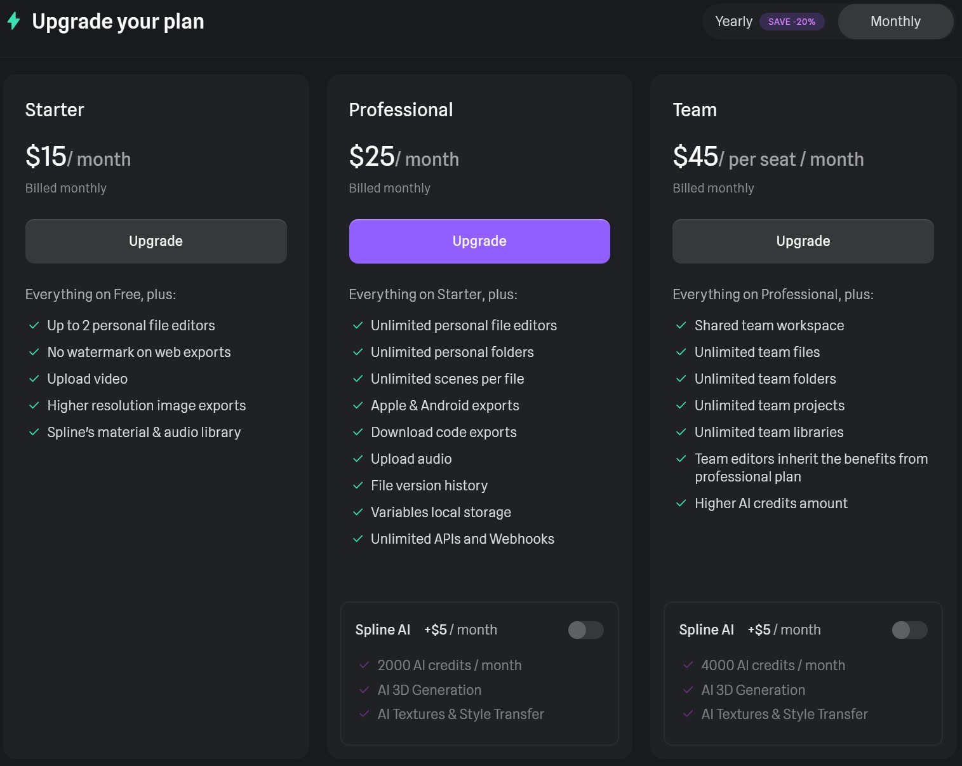Click checkmark next to 2000 AI credits / month
Image resolution: width=962 pixels, height=766 pixels.
coord(364,665)
